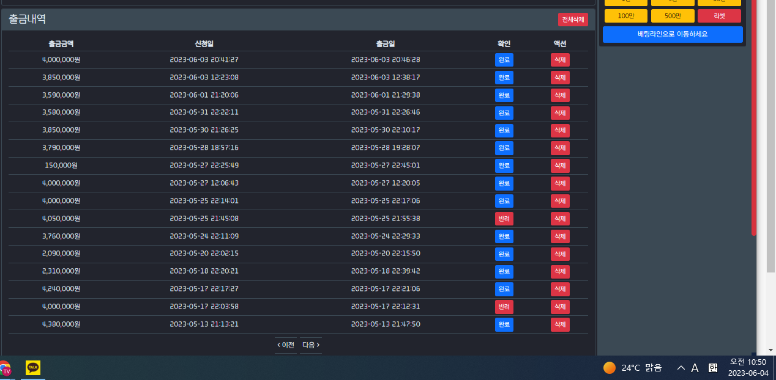Click the weather sun icon in taskbar
This screenshot has height=380, width=776.
click(609, 367)
